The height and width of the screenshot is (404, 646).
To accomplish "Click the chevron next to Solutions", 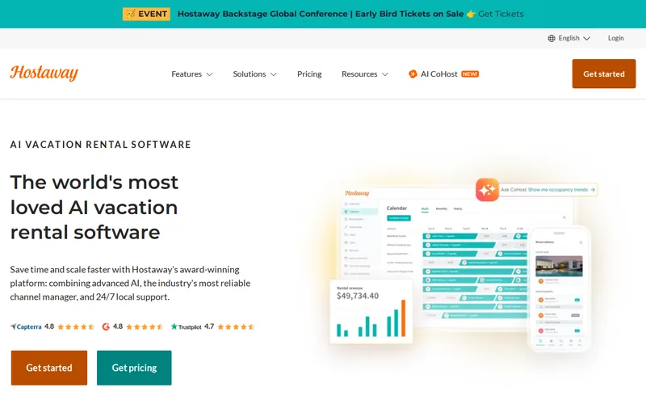I will pyautogui.click(x=273, y=74).
